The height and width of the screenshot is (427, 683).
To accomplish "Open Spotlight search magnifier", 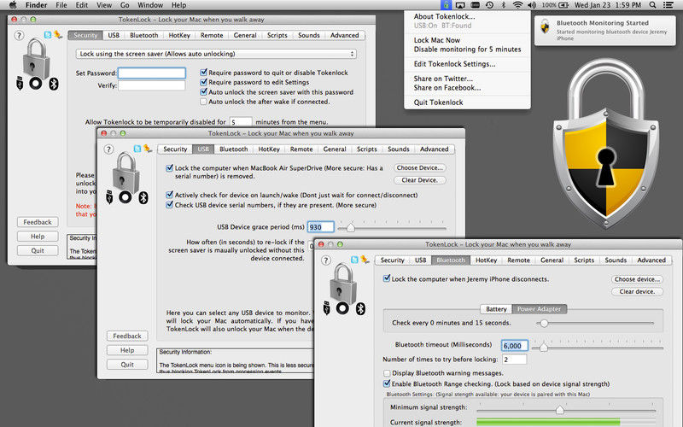I will pos(652,5).
